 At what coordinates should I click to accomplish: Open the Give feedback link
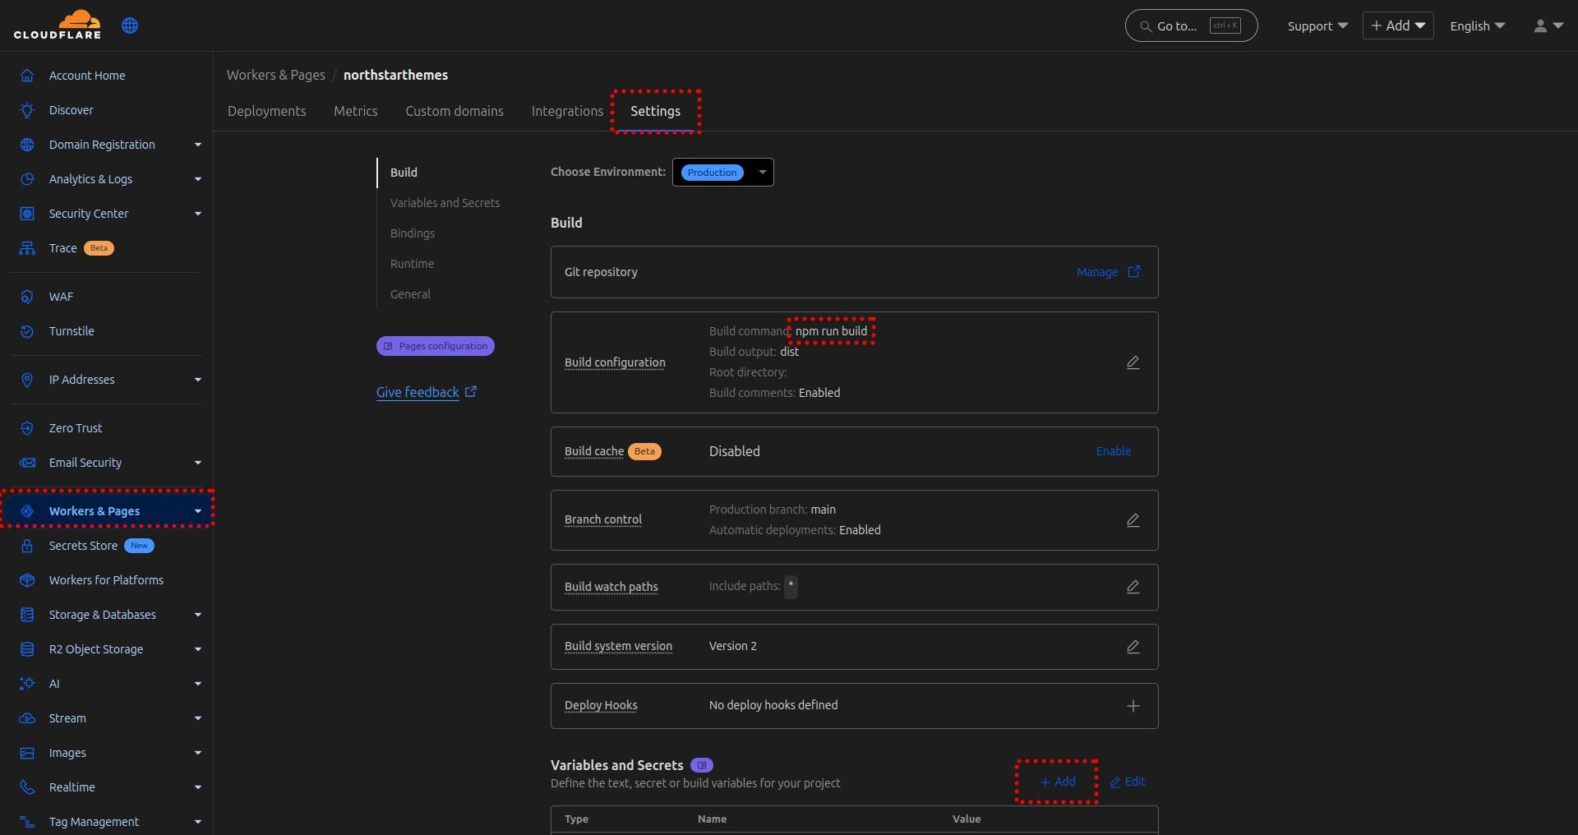(x=427, y=393)
